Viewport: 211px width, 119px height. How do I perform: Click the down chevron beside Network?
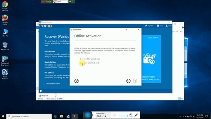(x=55, y=96)
